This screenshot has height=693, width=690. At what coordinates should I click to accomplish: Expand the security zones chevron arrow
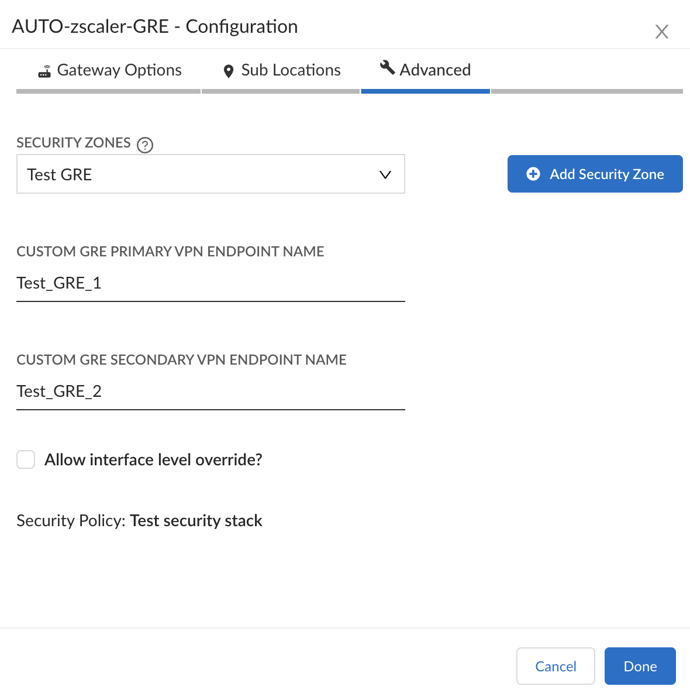[x=385, y=174]
